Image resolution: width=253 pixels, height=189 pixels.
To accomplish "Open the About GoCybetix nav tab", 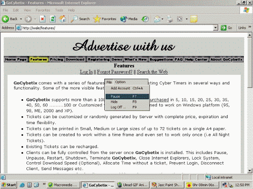I will tap(227, 59).
